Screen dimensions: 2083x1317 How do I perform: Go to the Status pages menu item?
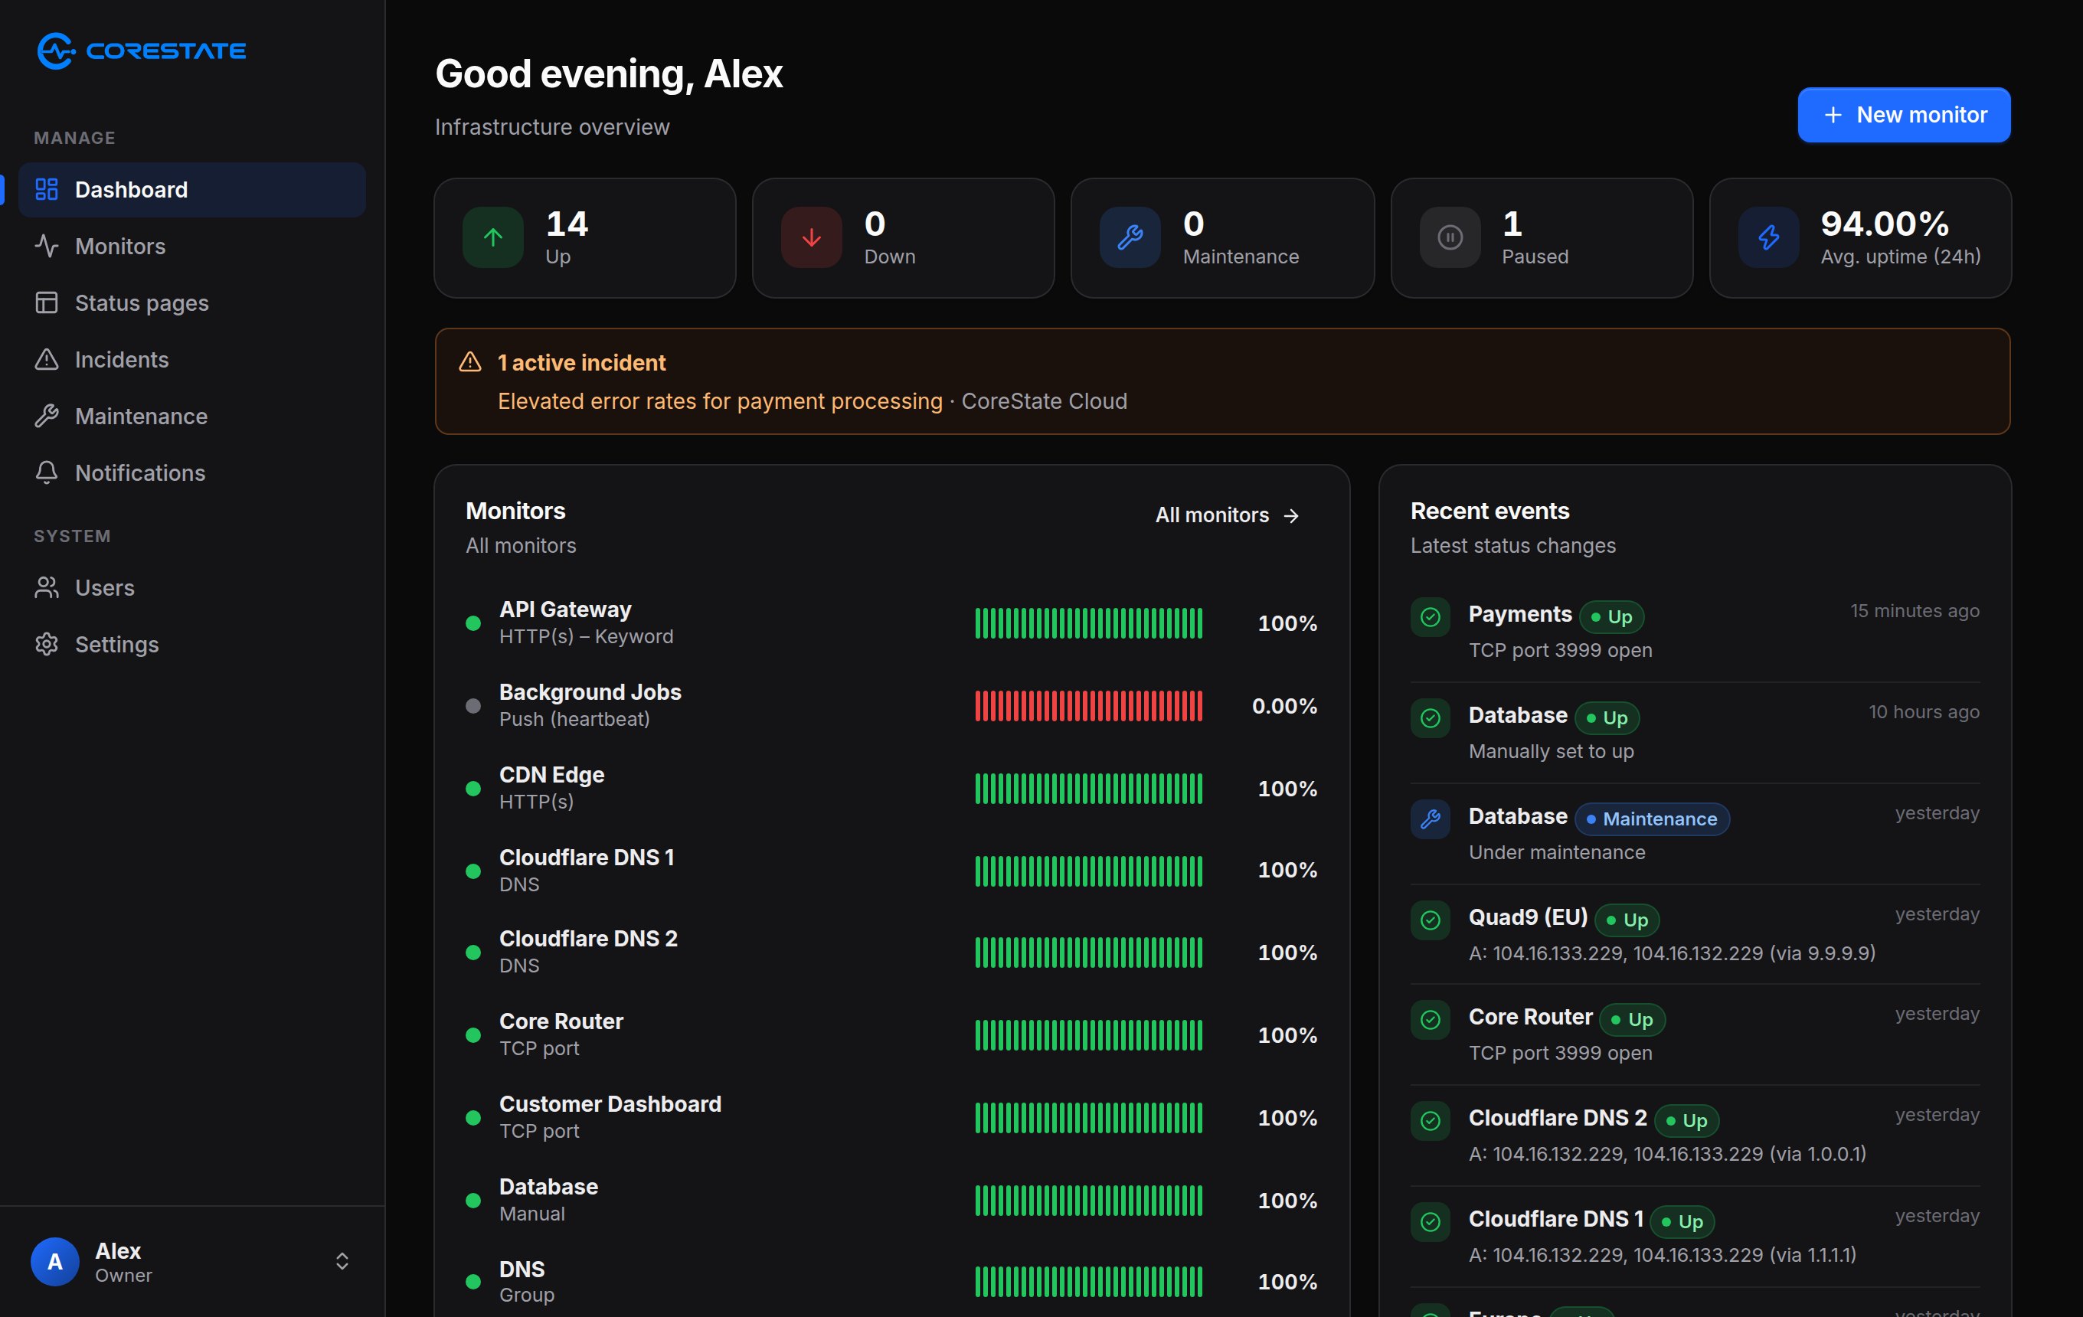(x=192, y=302)
